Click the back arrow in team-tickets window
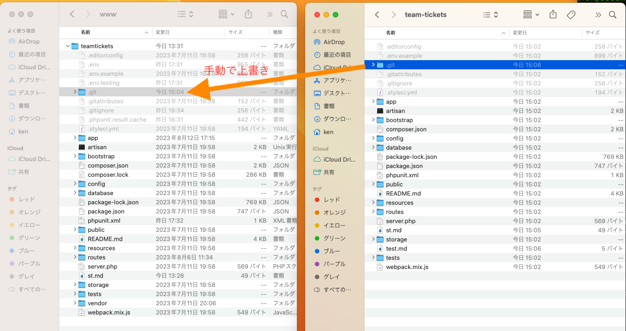 pyautogui.click(x=377, y=15)
